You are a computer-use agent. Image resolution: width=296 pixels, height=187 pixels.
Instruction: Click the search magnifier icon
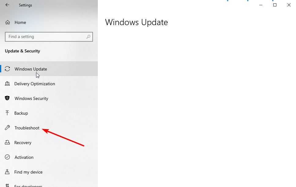[88, 37]
